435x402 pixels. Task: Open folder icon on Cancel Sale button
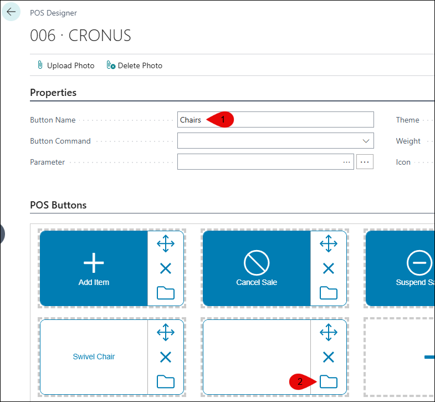(x=329, y=293)
